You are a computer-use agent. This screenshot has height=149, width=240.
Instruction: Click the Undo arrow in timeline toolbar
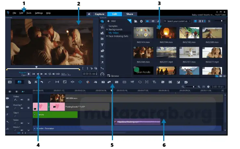42,82
